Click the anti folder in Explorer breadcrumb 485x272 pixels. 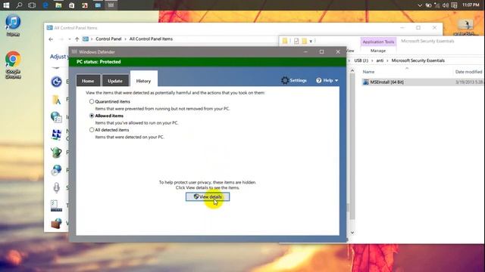[x=380, y=60]
